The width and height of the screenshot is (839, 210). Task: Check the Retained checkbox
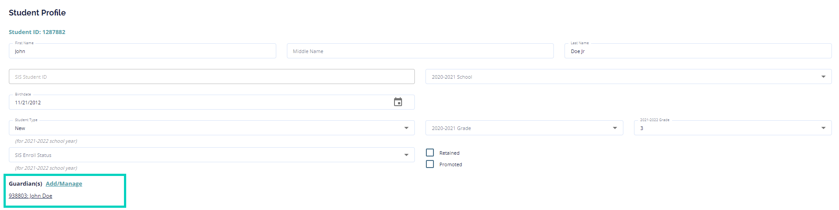coord(430,153)
